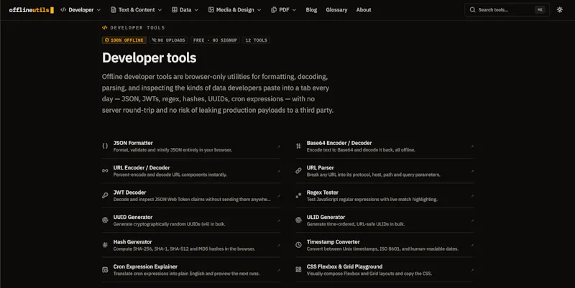Click the arrow on Regex Tester row

click(x=472, y=195)
